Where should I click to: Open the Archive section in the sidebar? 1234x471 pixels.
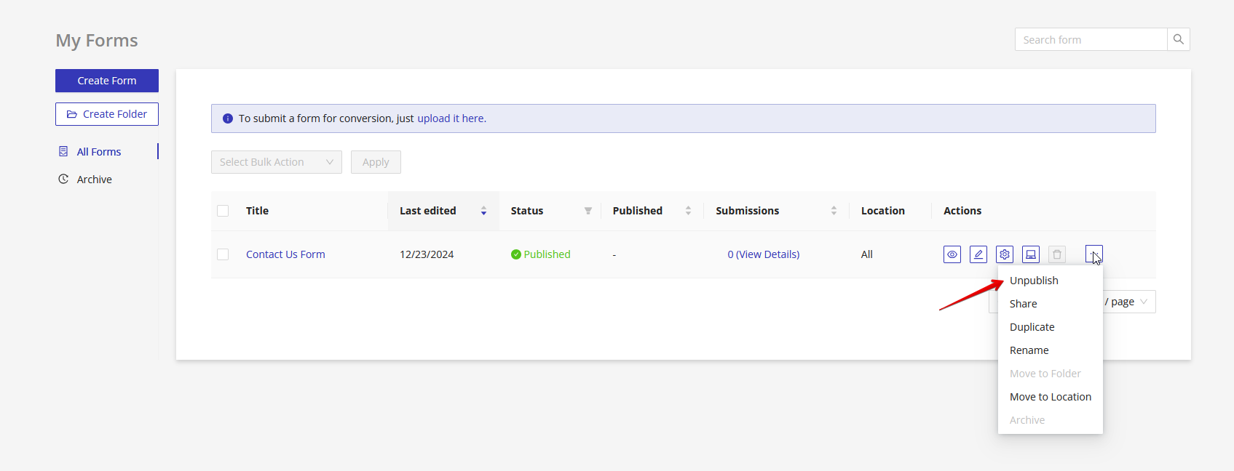94,180
